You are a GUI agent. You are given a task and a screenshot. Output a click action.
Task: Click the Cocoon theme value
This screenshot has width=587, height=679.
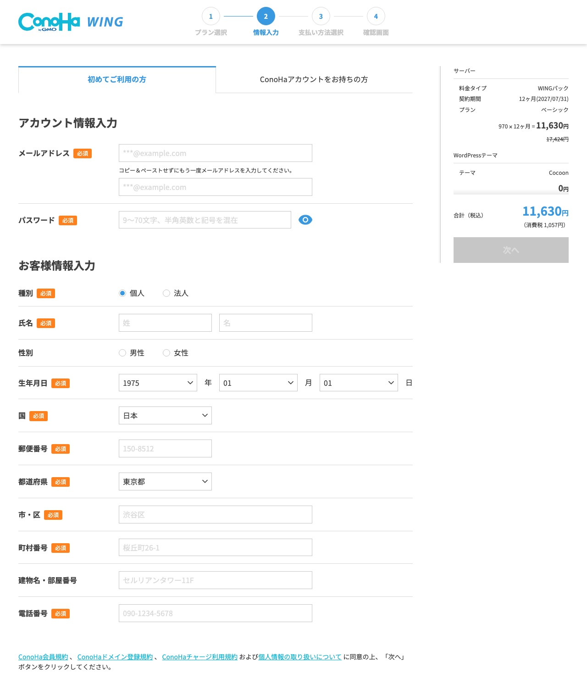(x=559, y=173)
